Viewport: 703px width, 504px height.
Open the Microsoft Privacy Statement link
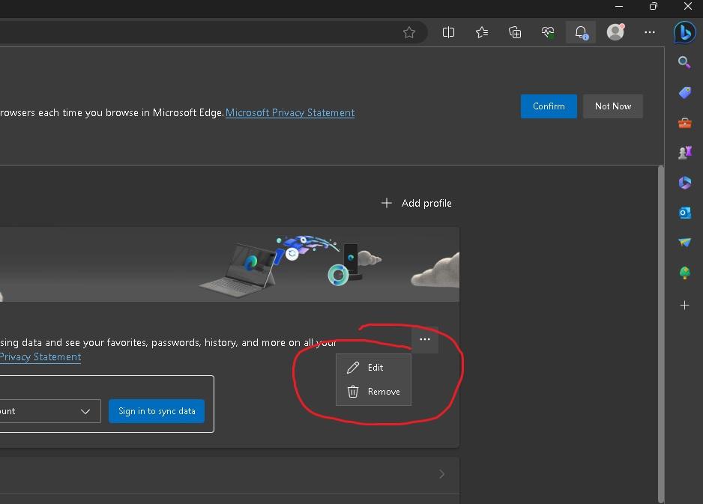coord(290,112)
